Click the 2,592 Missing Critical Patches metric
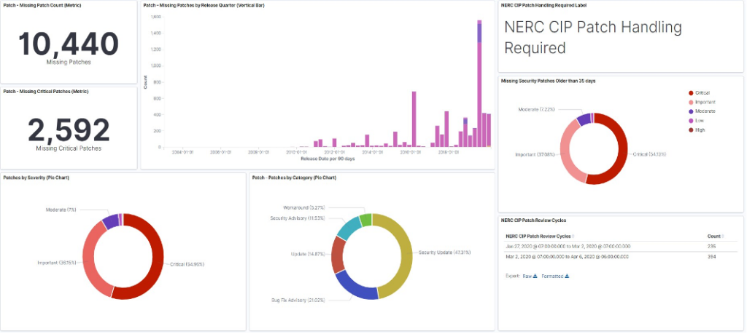Image resolution: width=747 pixels, height=334 pixels. (69, 130)
